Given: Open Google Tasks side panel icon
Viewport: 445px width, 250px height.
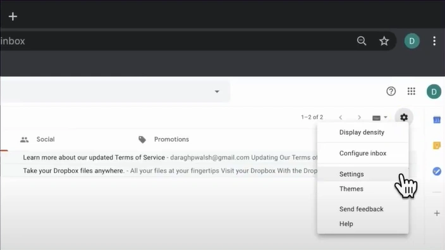Looking at the screenshot, I should click(x=437, y=172).
